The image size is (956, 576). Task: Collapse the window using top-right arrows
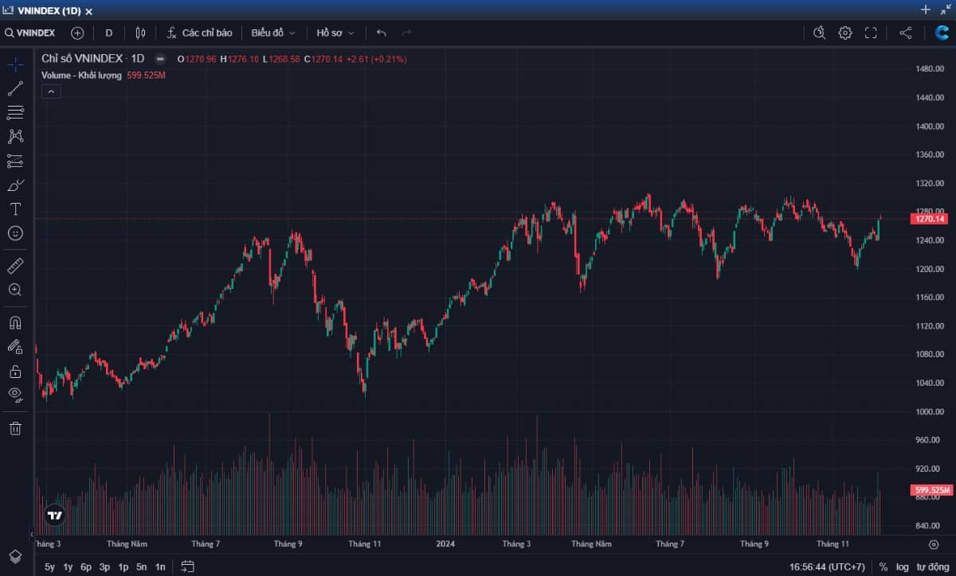click(945, 10)
